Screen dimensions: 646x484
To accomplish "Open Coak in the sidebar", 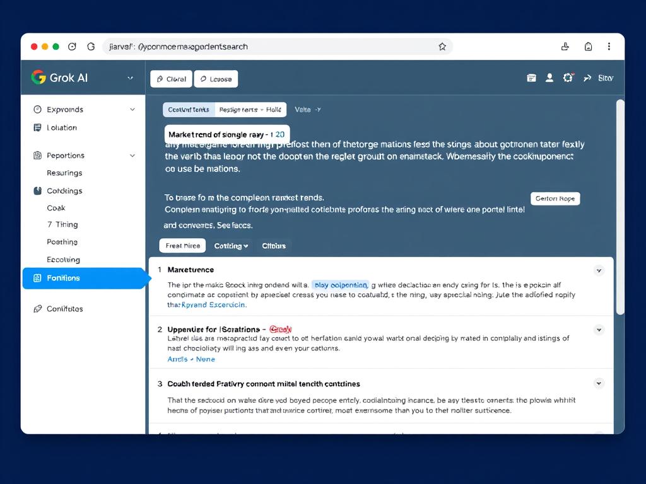I will 56,208.
